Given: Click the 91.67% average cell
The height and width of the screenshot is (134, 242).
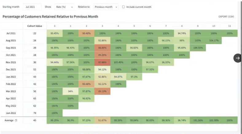Looking at the screenshot, I should [x=102, y=120].
